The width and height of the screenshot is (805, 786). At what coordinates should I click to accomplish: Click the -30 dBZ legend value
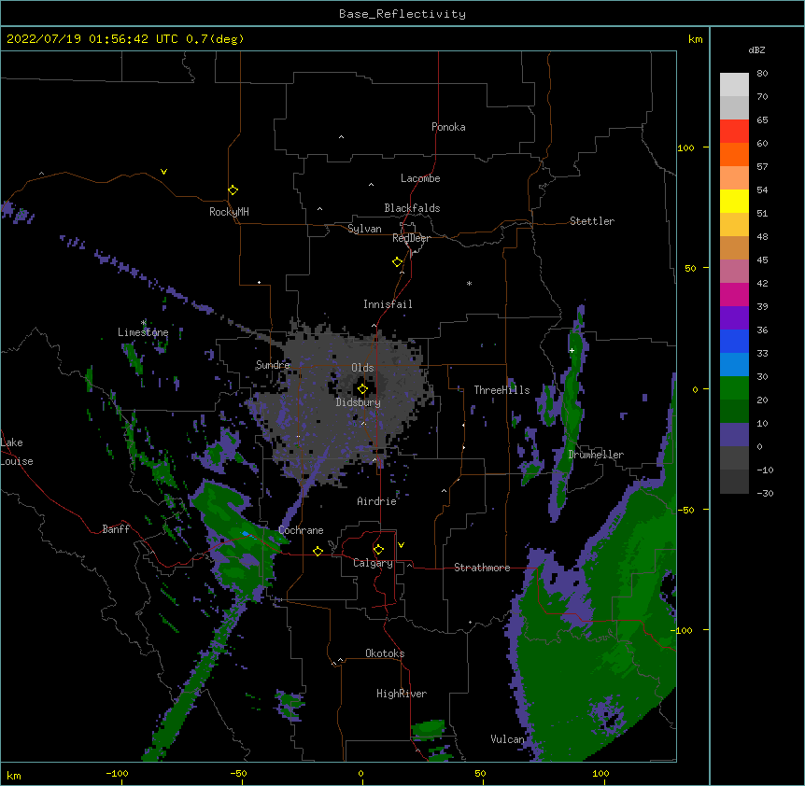coord(765,493)
